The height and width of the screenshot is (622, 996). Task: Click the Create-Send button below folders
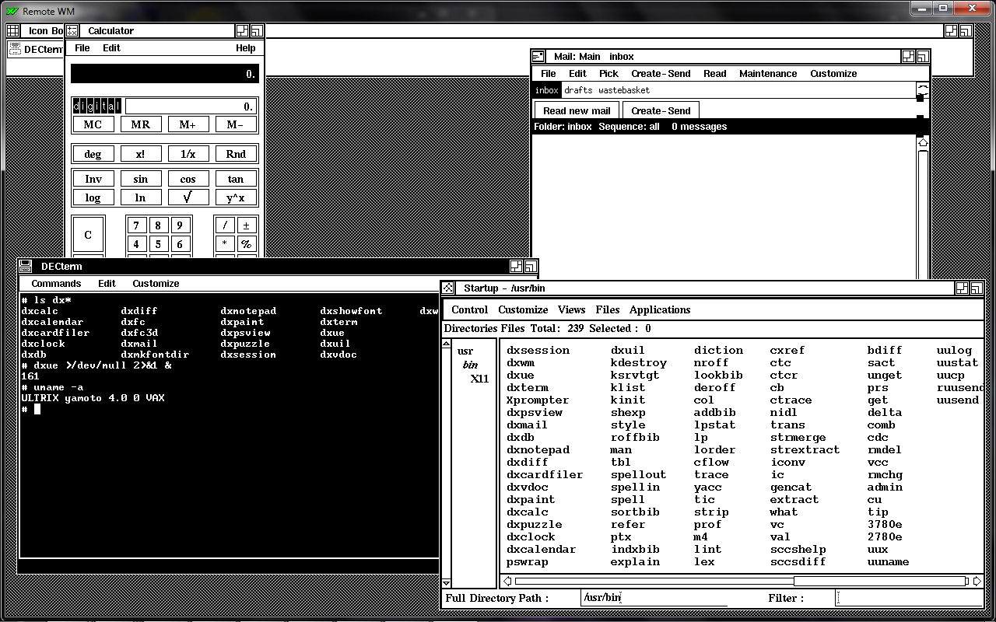[661, 110]
